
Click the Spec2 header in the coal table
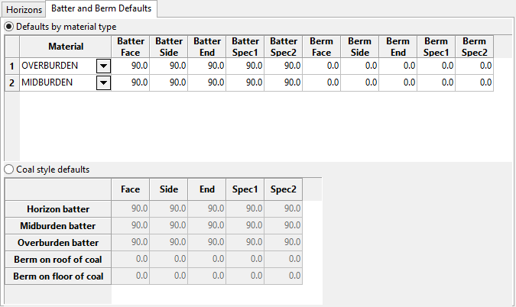click(284, 189)
